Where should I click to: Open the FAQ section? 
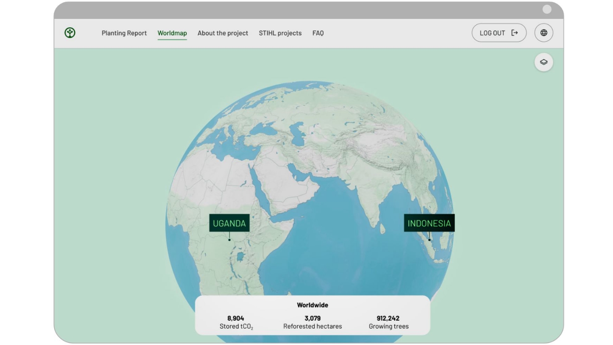(x=318, y=33)
